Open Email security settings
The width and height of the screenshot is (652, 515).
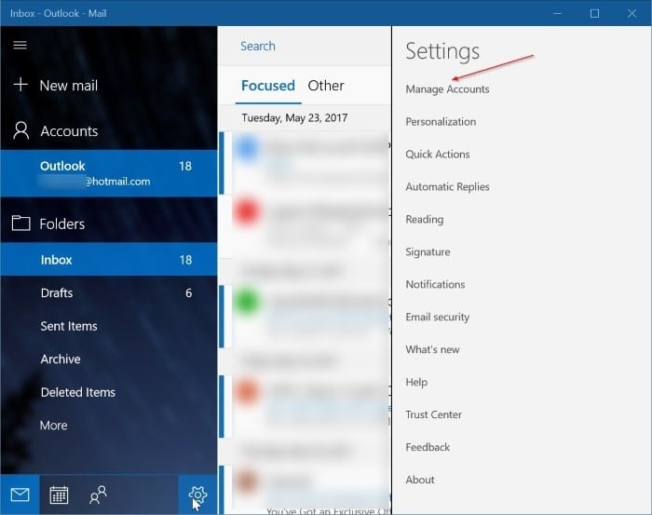[x=438, y=318]
